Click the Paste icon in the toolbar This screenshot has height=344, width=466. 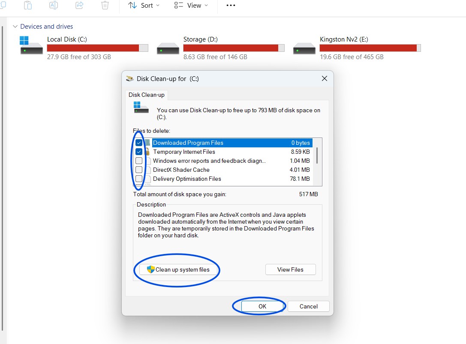28,6
